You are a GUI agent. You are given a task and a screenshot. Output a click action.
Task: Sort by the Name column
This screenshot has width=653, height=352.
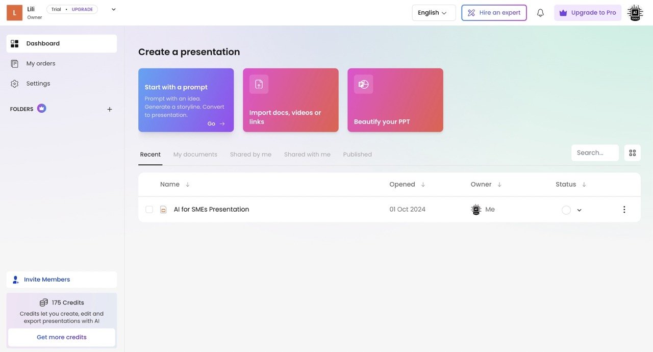point(175,185)
